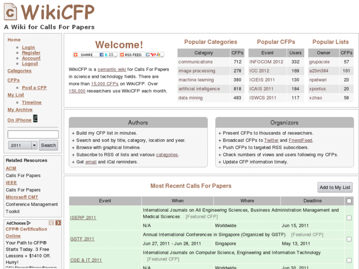The image size is (359, 269).
Task: Share via Twitter bird icon
Action: pyautogui.click(x=106, y=55)
